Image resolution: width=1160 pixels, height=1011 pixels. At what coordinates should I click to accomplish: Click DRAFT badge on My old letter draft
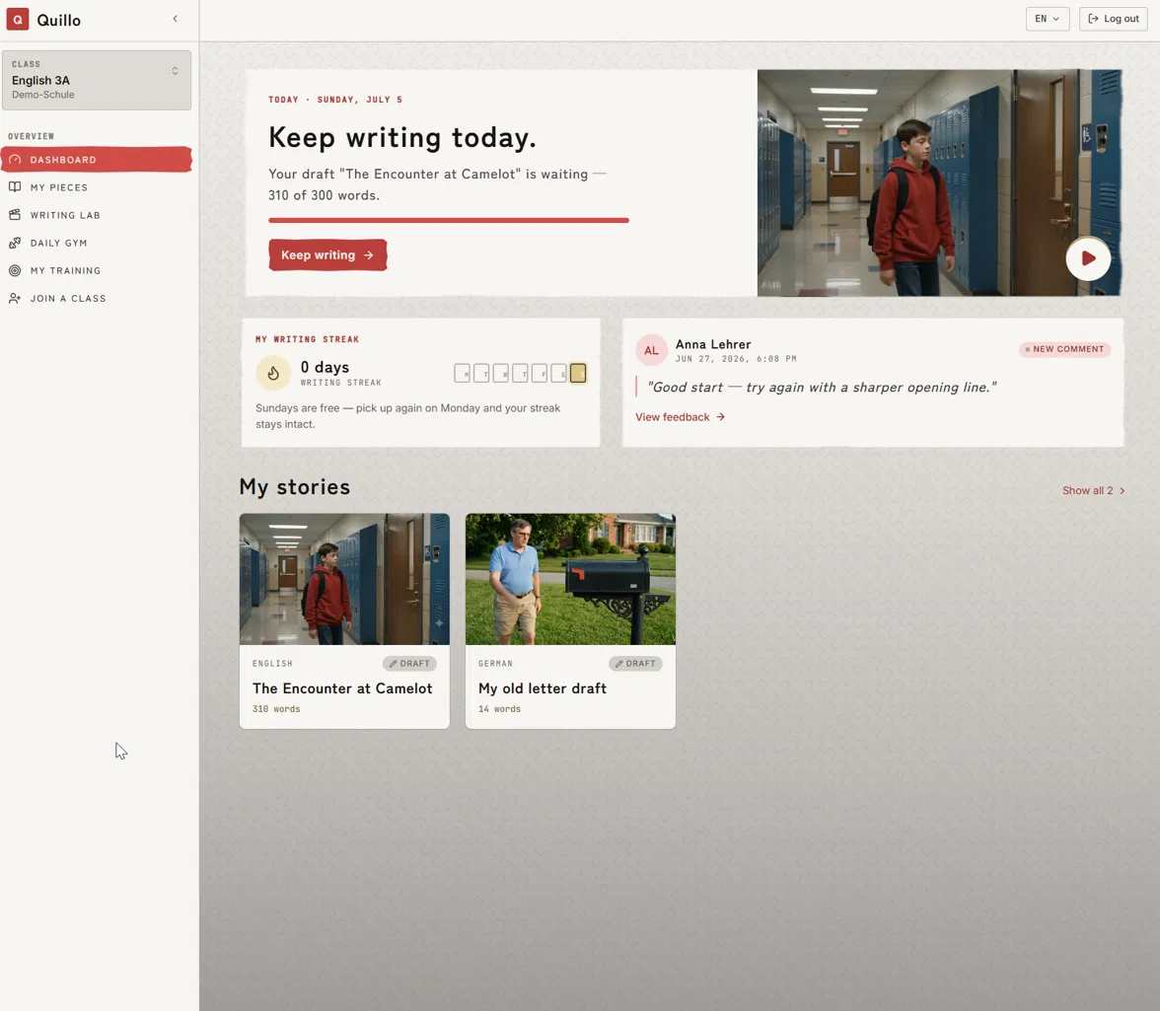[x=635, y=664]
